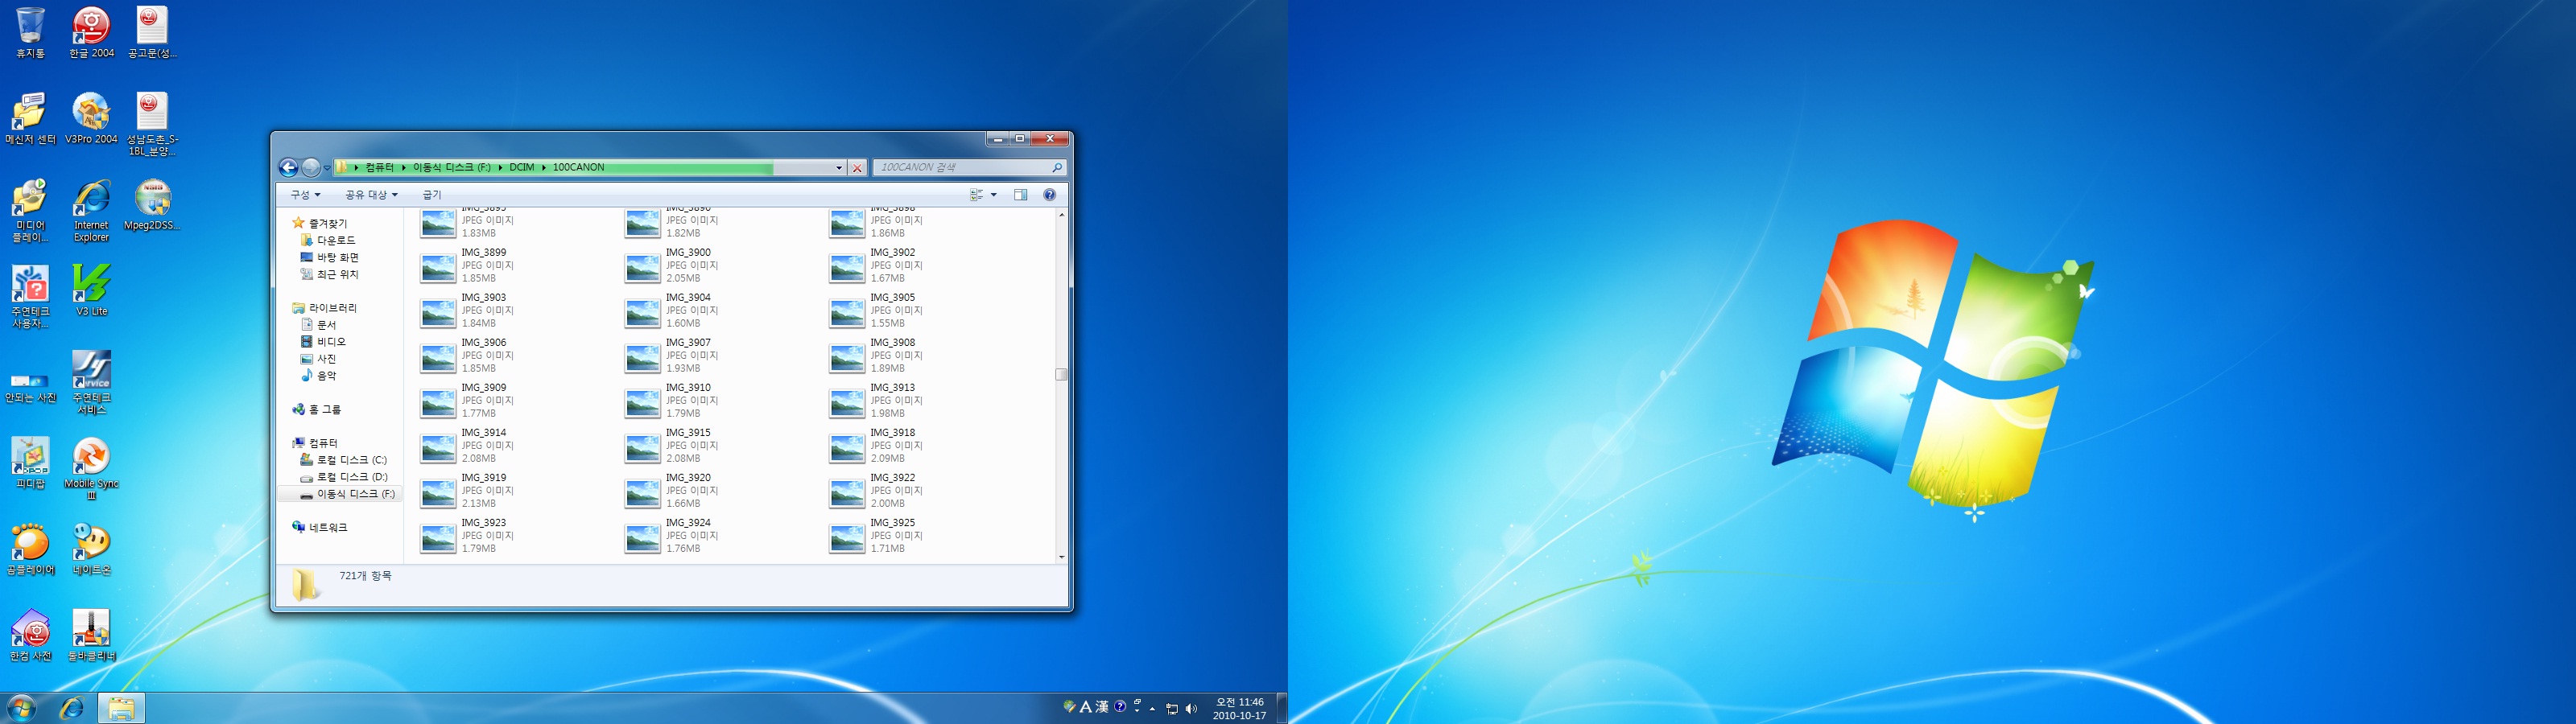The height and width of the screenshot is (724, 2576).
Task: Launch Internet Explorer from the taskbar
Action: [x=72, y=708]
